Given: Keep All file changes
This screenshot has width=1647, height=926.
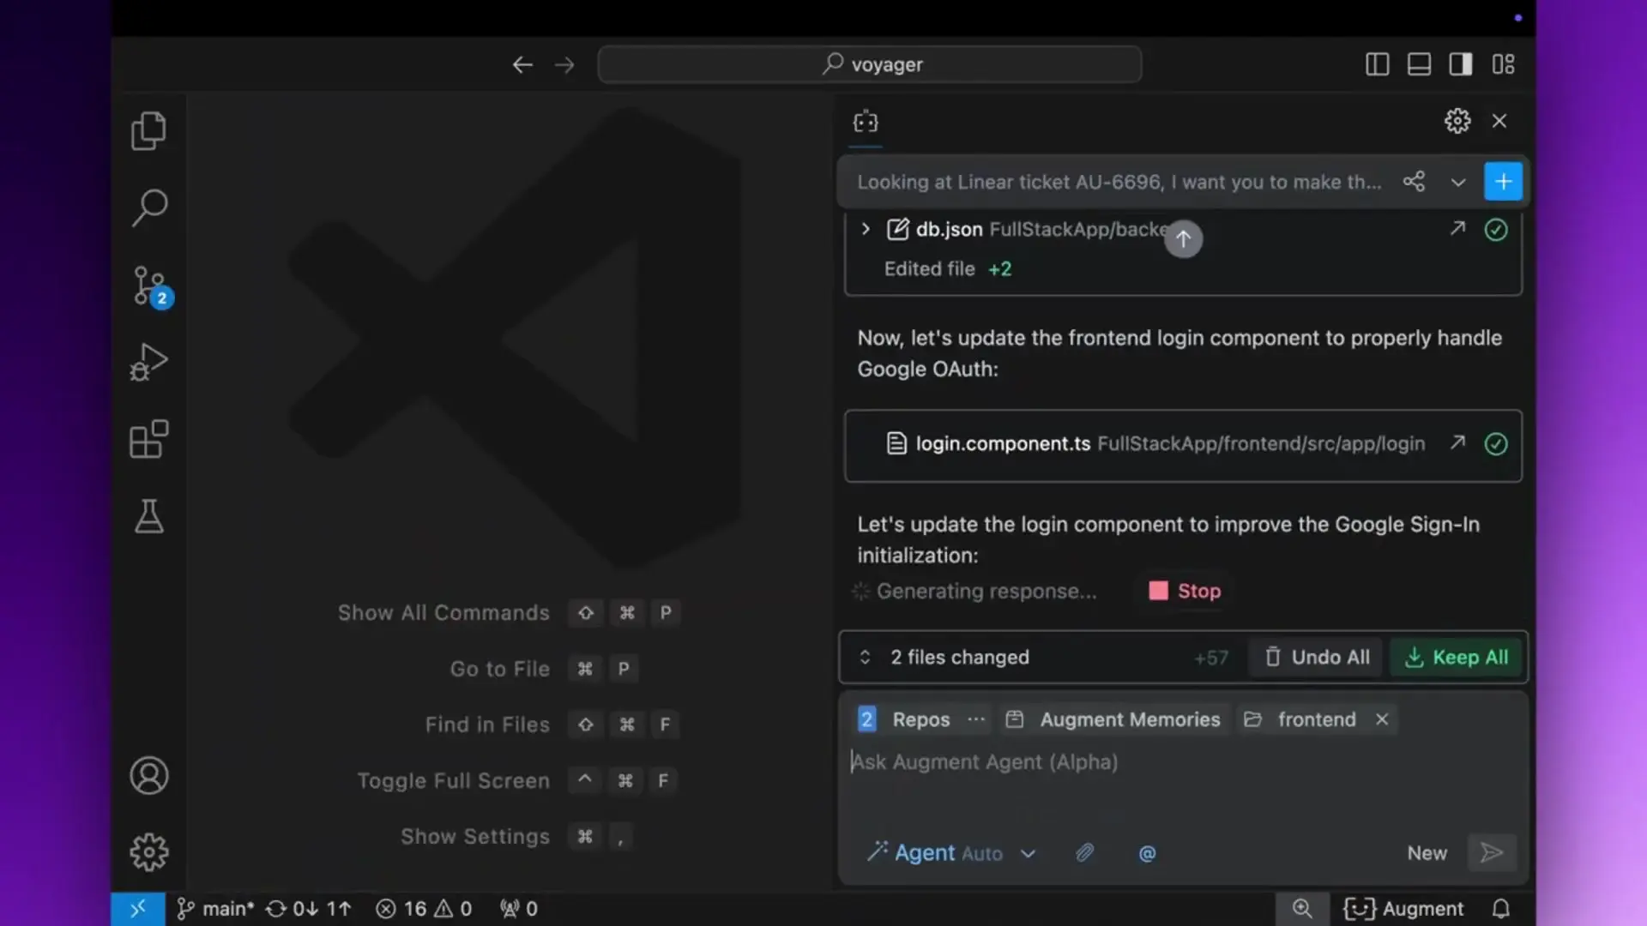Looking at the screenshot, I should 1457,657.
